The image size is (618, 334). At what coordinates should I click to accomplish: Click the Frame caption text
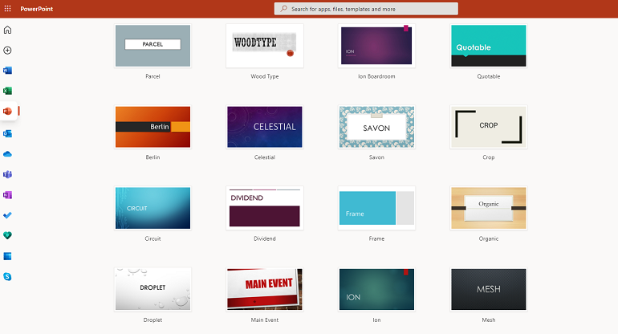pyautogui.click(x=376, y=238)
